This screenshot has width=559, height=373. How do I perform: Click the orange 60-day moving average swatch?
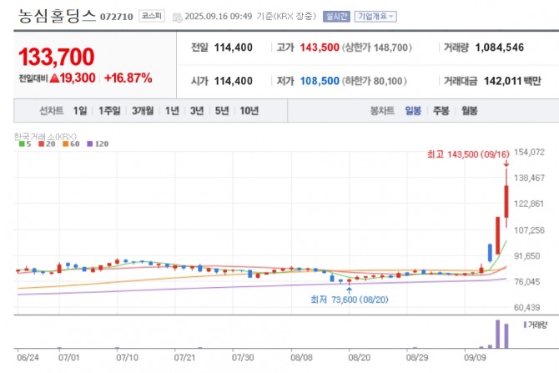pos(65,144)
